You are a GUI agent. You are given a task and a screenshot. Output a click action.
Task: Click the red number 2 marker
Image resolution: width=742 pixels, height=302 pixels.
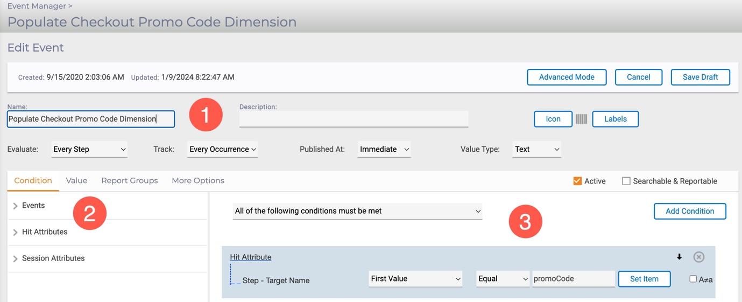pyautogui.click(x=90, y=213)
